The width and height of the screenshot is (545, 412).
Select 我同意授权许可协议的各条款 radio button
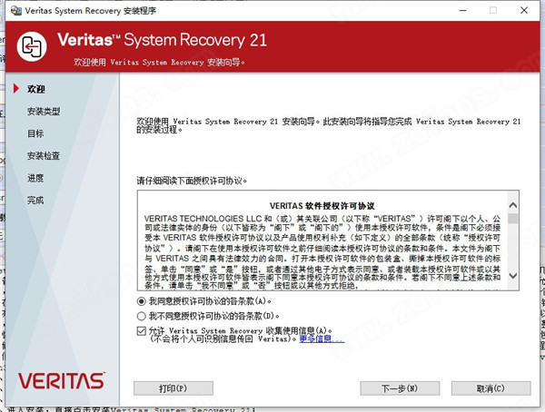pyautogui.click(x=141, y=301)
